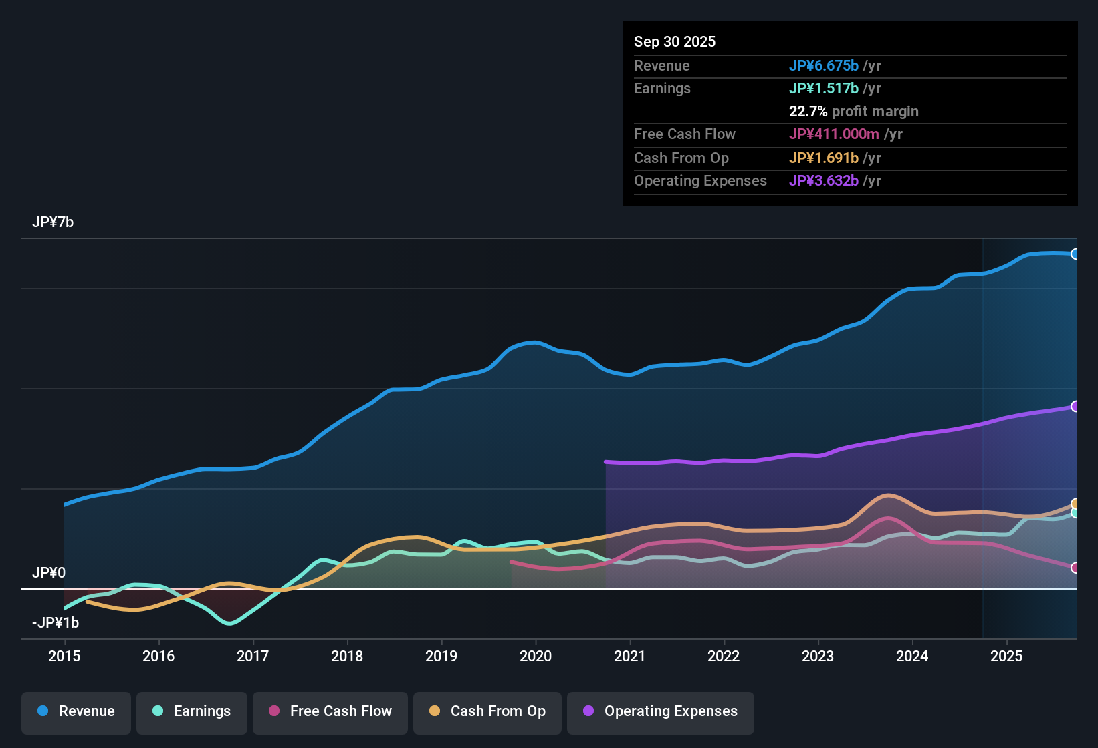Open the Cash From Op legend entry
1098x748 pixels.
point(487,711)
